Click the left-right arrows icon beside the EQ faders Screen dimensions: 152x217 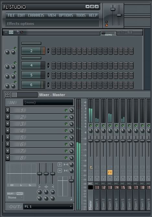pos(60,171)
